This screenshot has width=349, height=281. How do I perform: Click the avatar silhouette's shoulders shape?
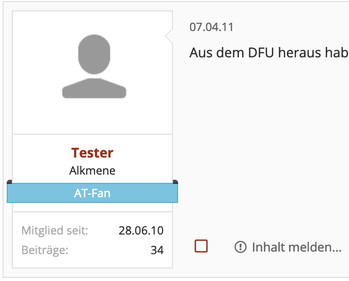[94, 88]
